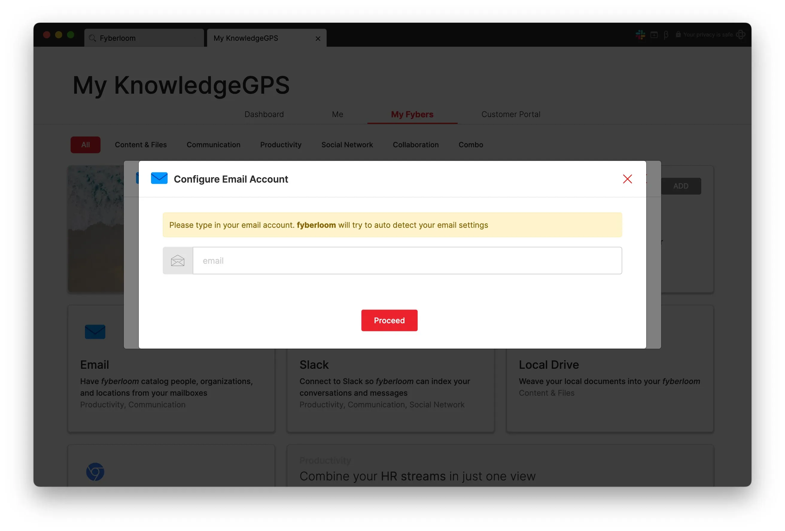
Task: Select the My KnowledgeGPS tab
Action: click(x=267, y=38)
